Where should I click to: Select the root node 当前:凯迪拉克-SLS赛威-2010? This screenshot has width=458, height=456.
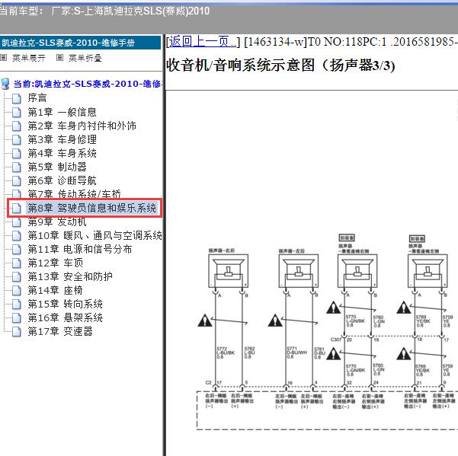pos(88,84)
